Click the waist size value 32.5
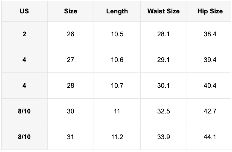 pyautogui.click(x=164, y=111)
